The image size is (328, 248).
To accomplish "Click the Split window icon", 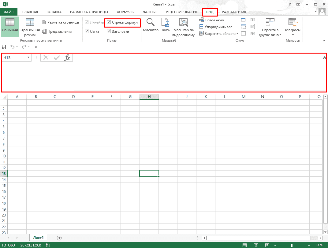I will [x=243, y=20].
